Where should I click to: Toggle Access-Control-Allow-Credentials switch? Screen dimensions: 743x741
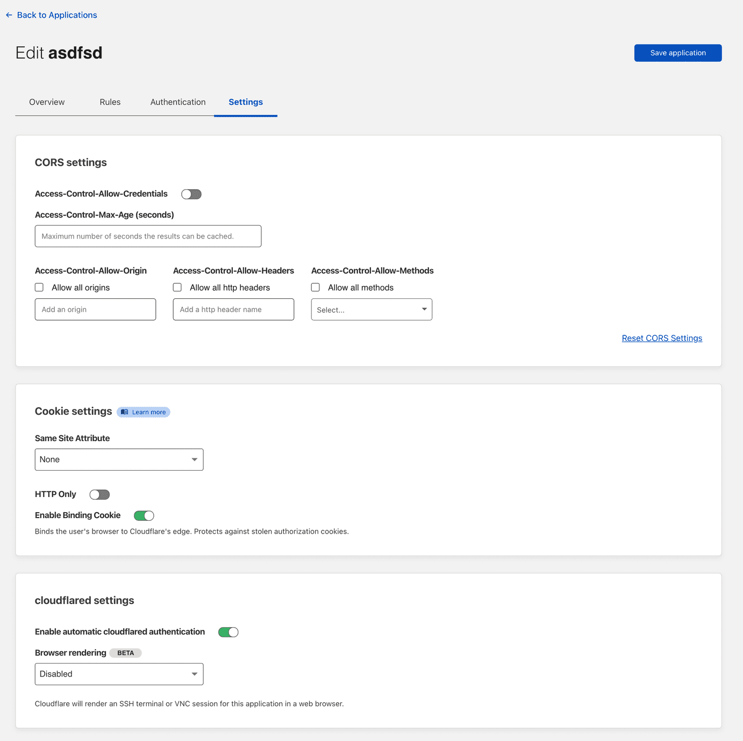(191, 194)
